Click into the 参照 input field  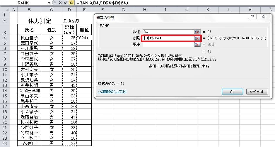[168, 38]
